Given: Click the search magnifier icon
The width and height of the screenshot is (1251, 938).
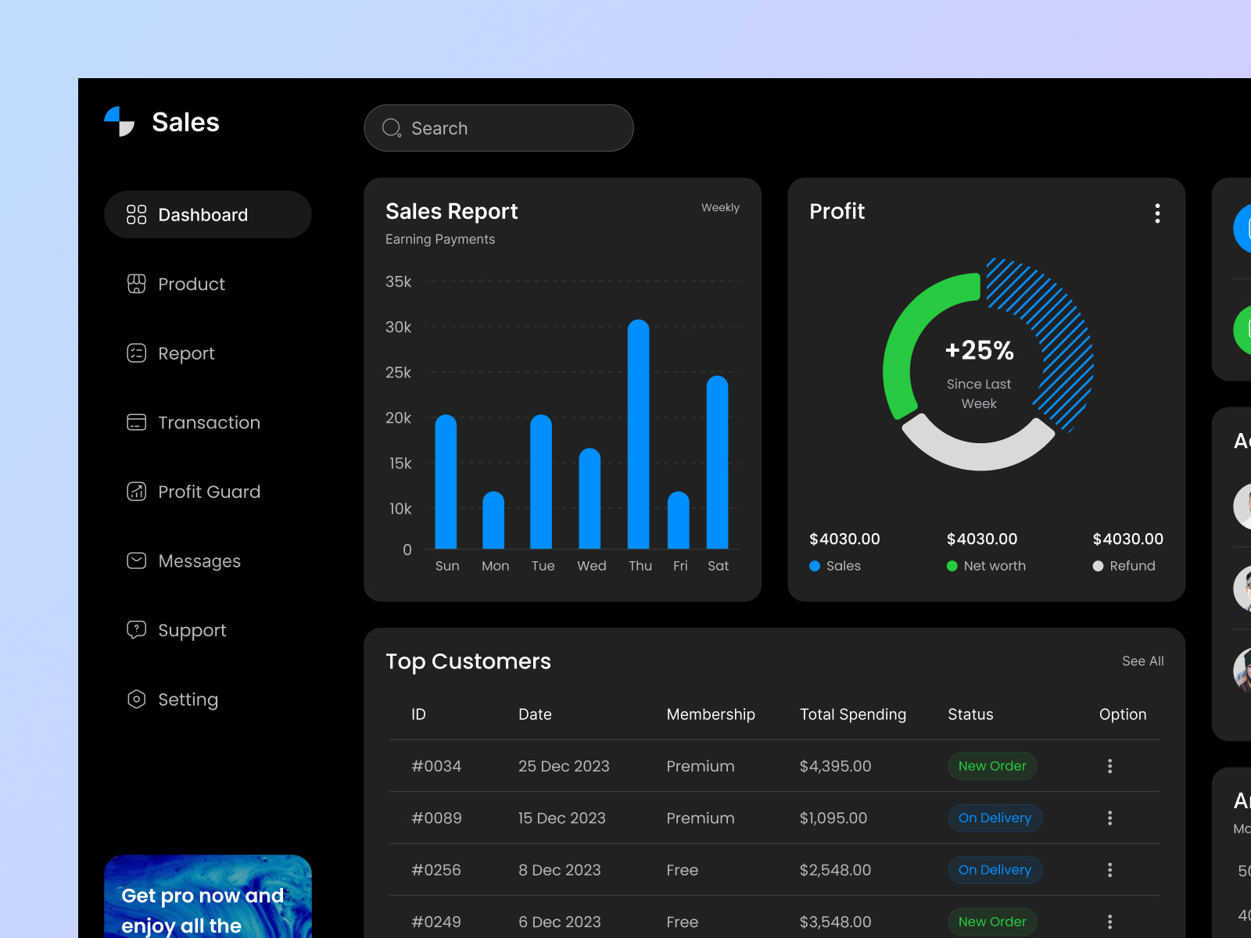Looking at the screenshot, I should pyautogui.click(x=391, y=128).
